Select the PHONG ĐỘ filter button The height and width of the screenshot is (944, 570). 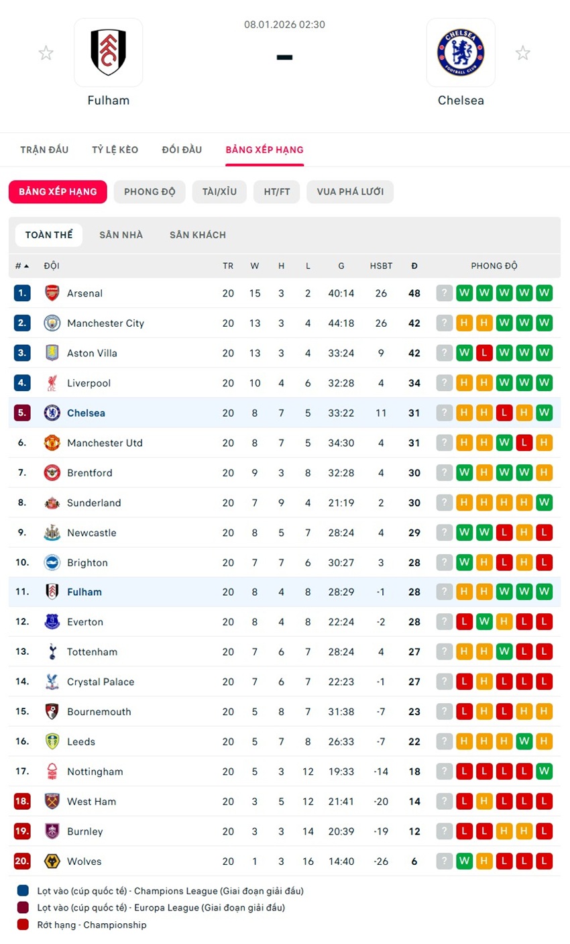(x=150, y=192)
